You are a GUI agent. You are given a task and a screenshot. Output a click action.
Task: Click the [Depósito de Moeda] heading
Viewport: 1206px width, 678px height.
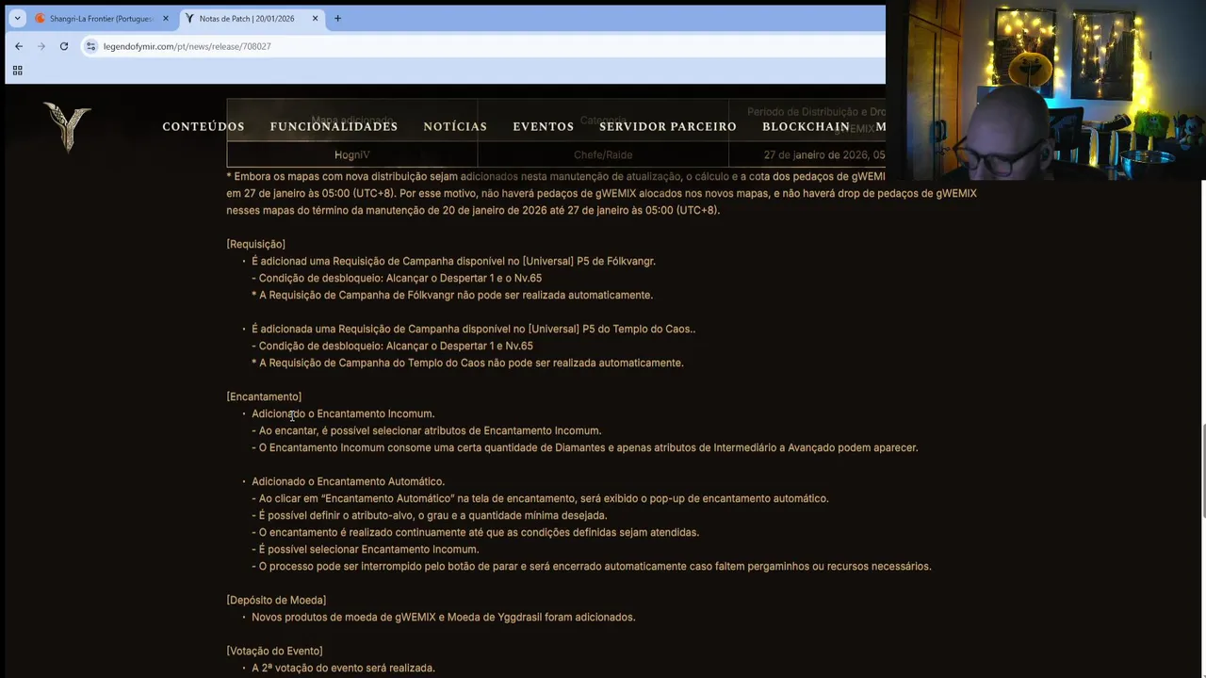tap(276, 600)
